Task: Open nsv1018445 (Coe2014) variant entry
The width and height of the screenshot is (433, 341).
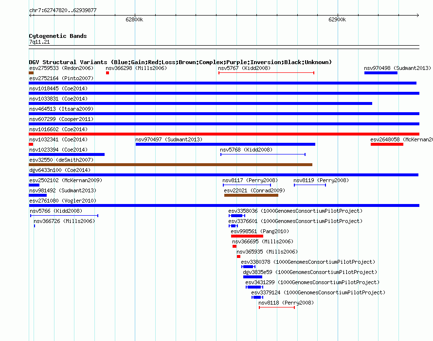Action: (58, 88)
